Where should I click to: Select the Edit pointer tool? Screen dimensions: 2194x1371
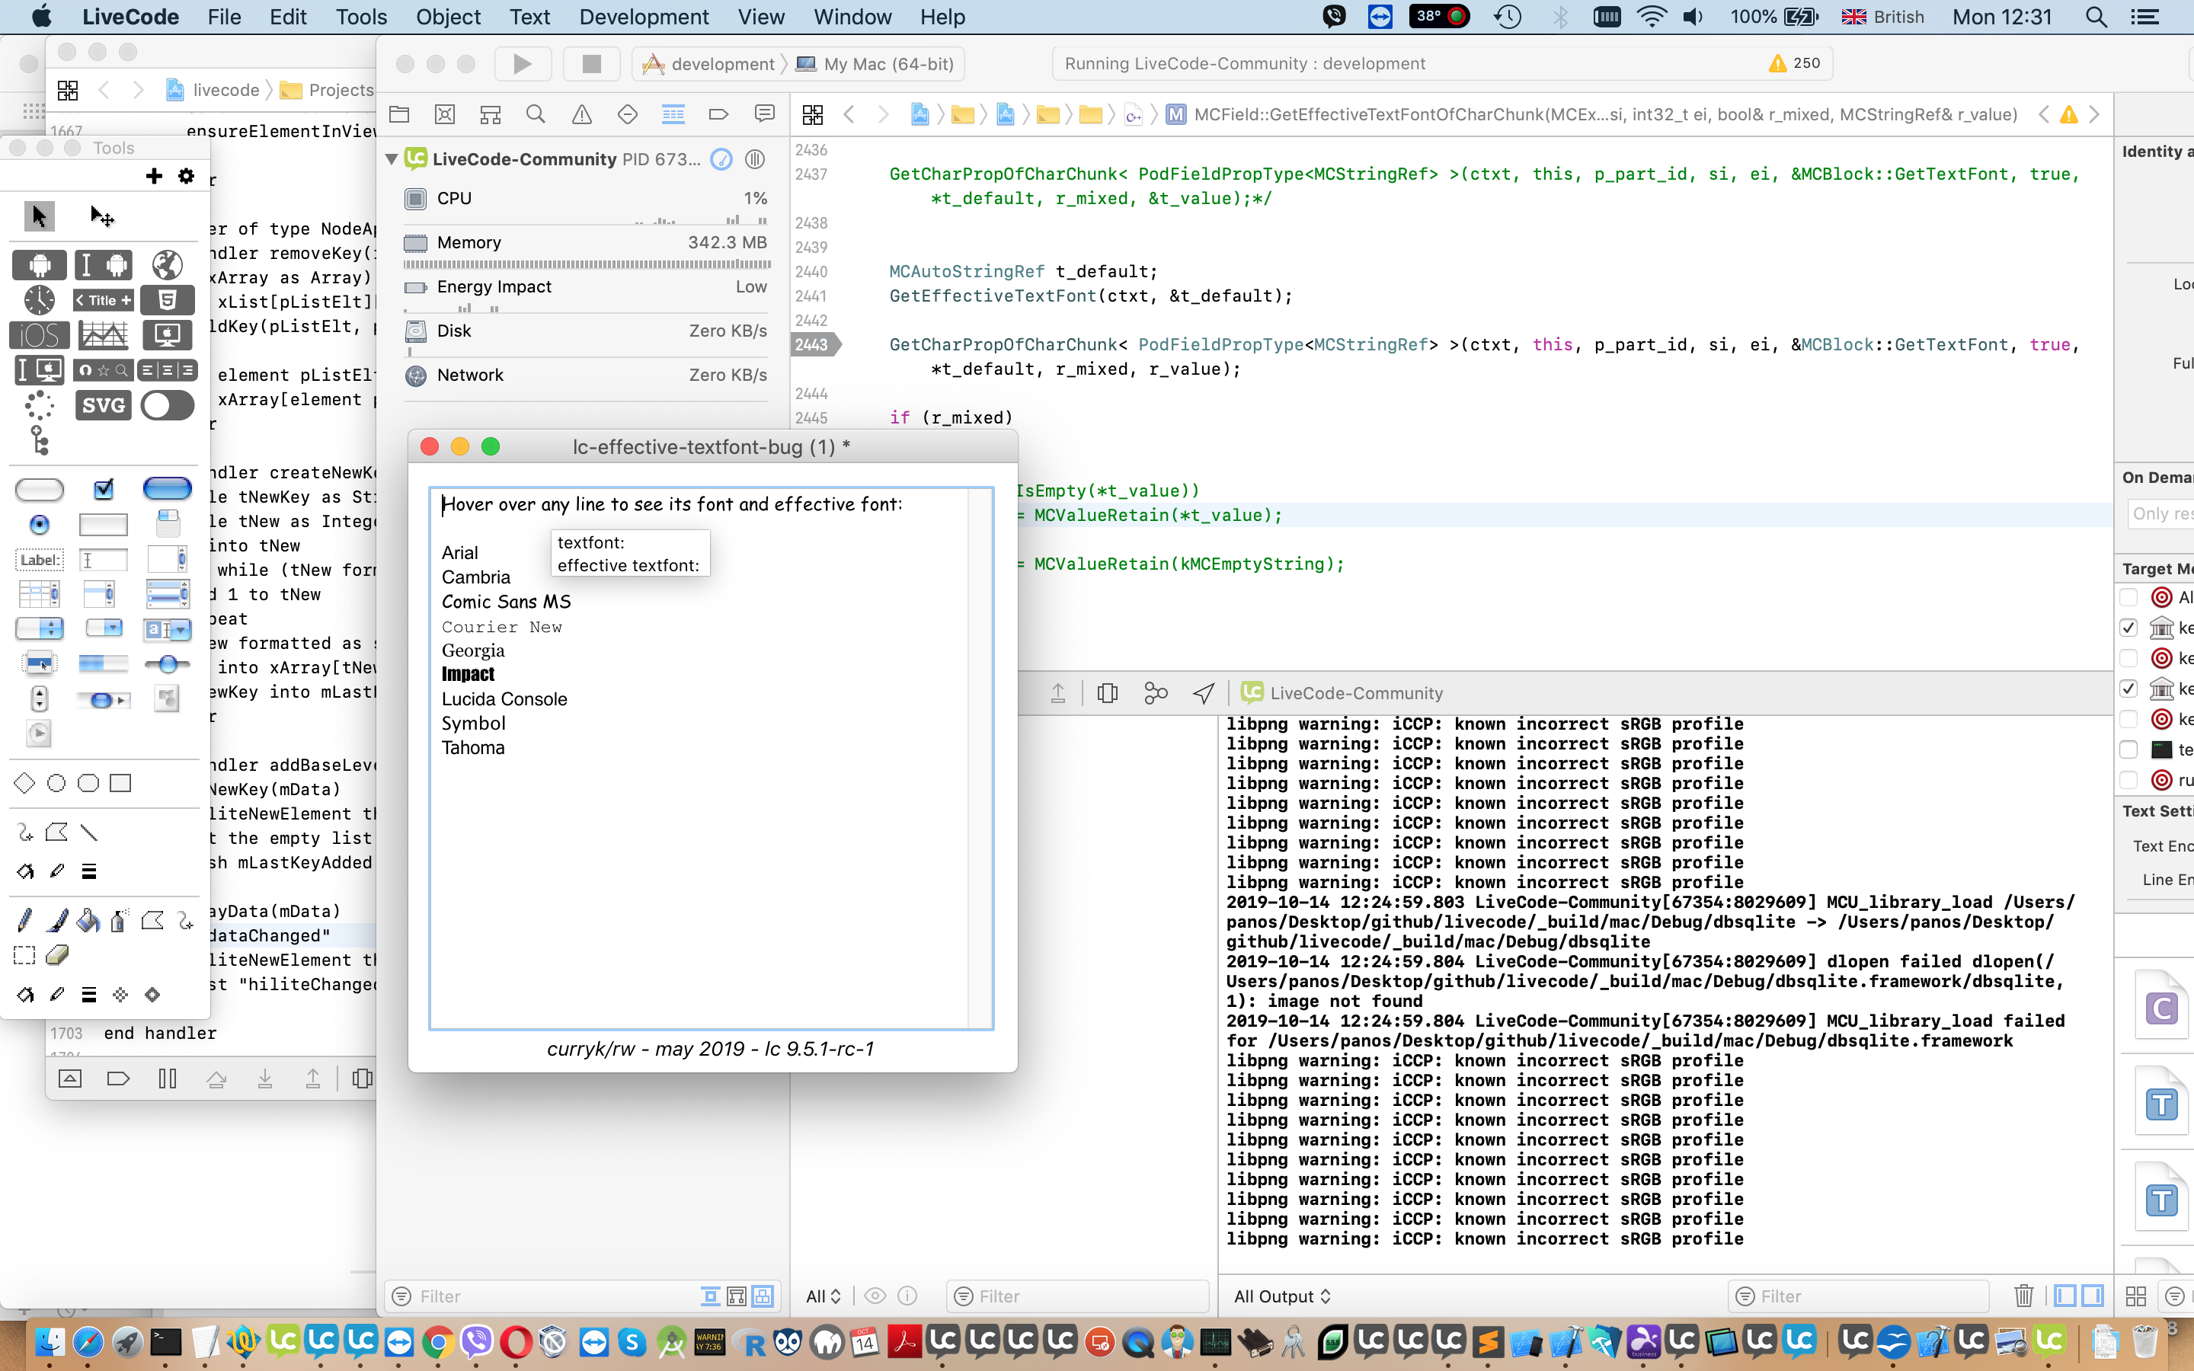(102, 216)
